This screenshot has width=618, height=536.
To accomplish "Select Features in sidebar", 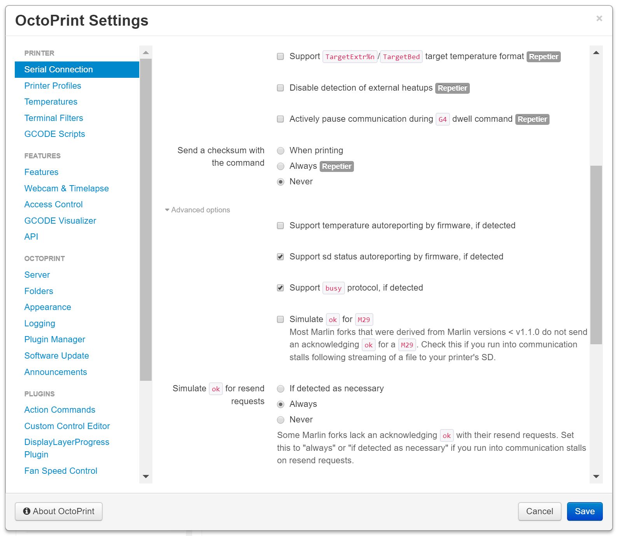I will tap(41, 172).
